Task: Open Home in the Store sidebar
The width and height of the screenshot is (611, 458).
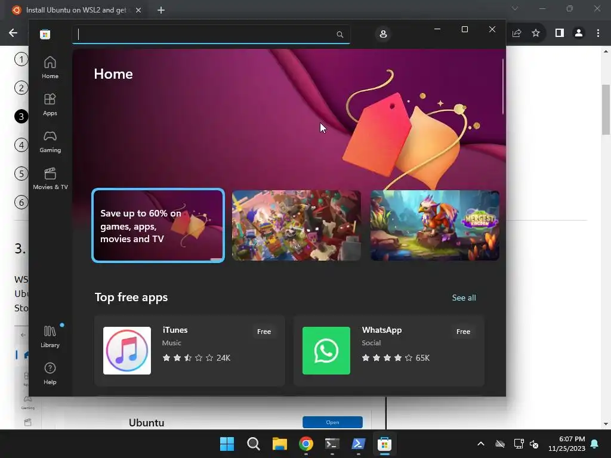Action: (50, 68)
